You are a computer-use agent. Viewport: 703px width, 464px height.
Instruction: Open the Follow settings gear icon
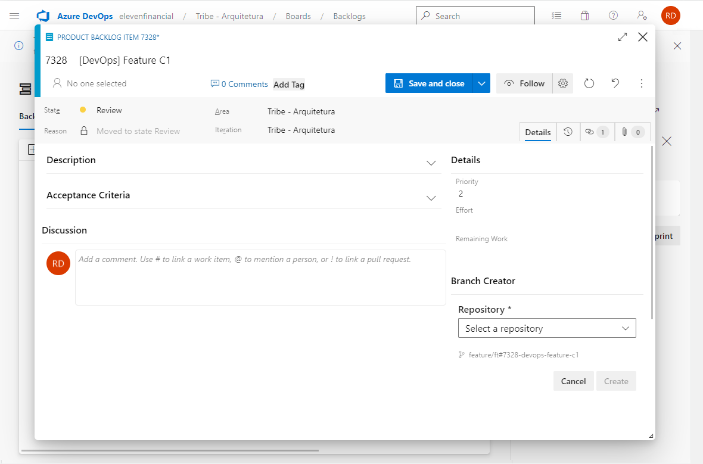pyautogui.click(x=563, y=83)
